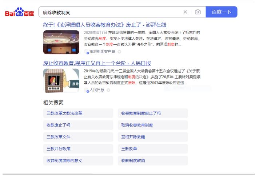The width and height of the screenshot is (255, 176).
Task: Open result 终于!《卖淫嫖娼人员收容教育办法》废止了
Action: point(104,25)
